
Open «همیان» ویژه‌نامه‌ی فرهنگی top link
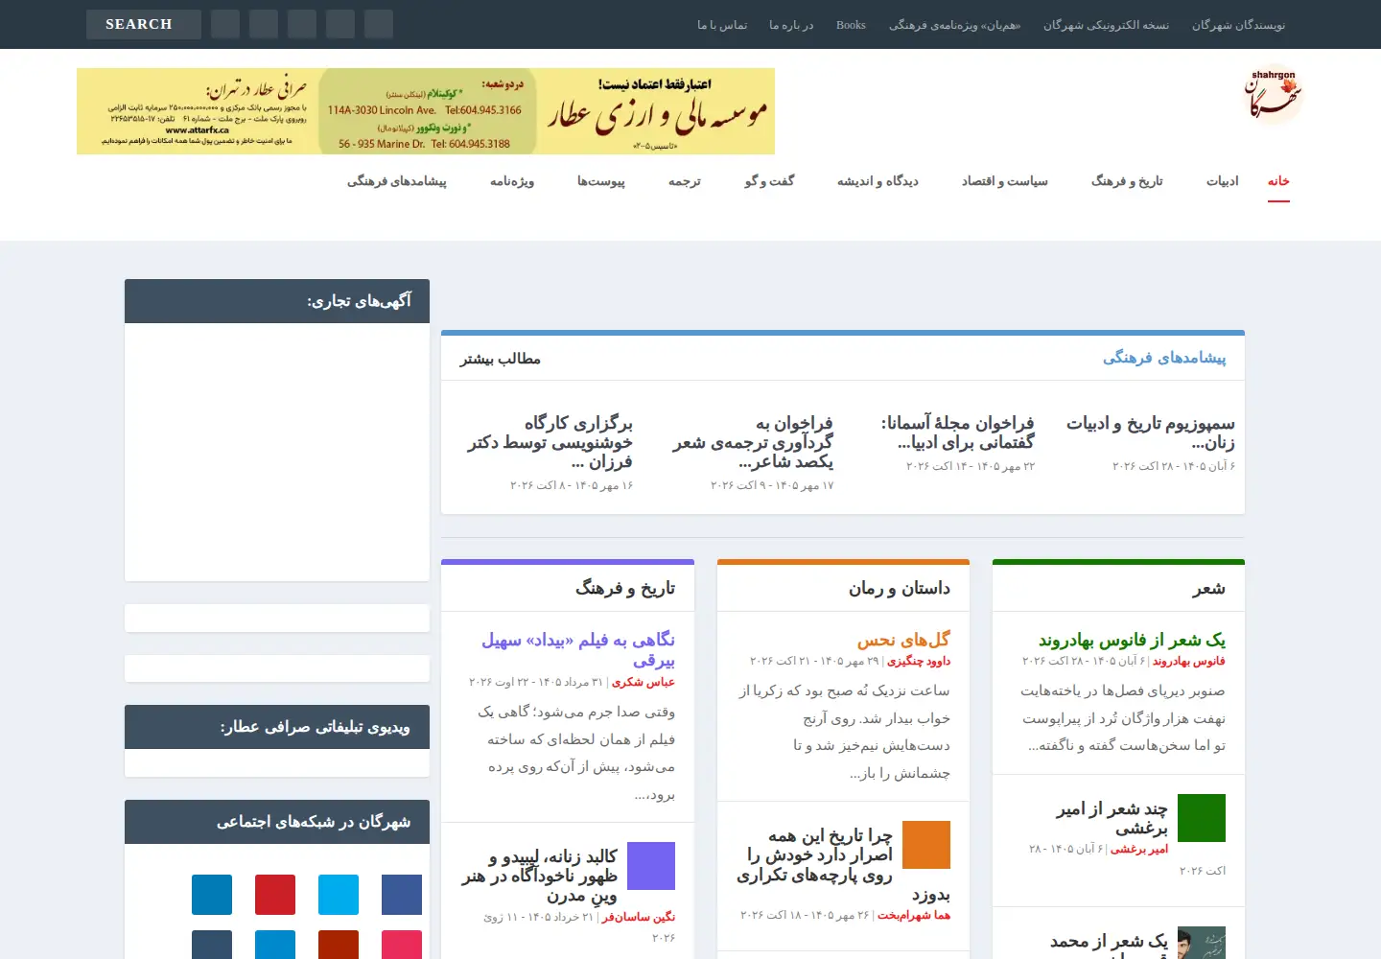[954, 25]
